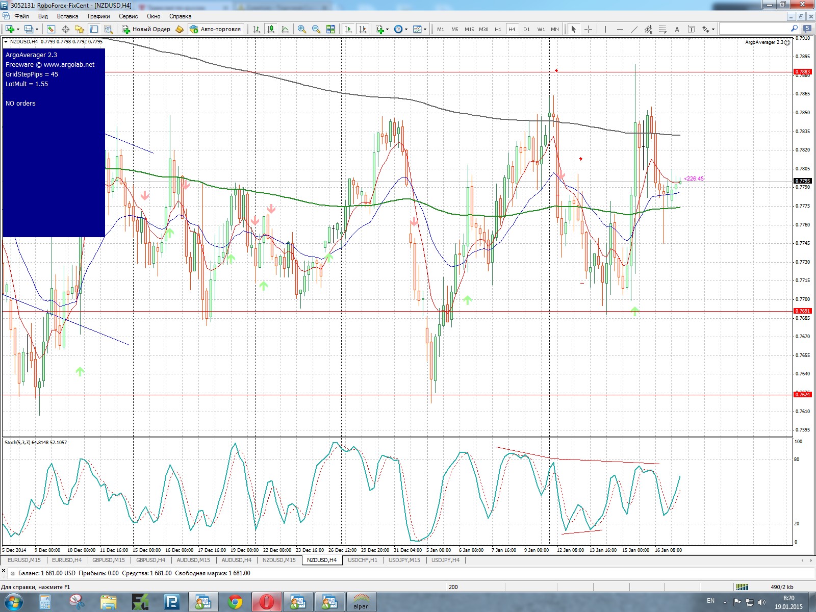This screenshot has width=816, height=612.
Task: Switch chart to candlestick display
Action: pos(271,29)
